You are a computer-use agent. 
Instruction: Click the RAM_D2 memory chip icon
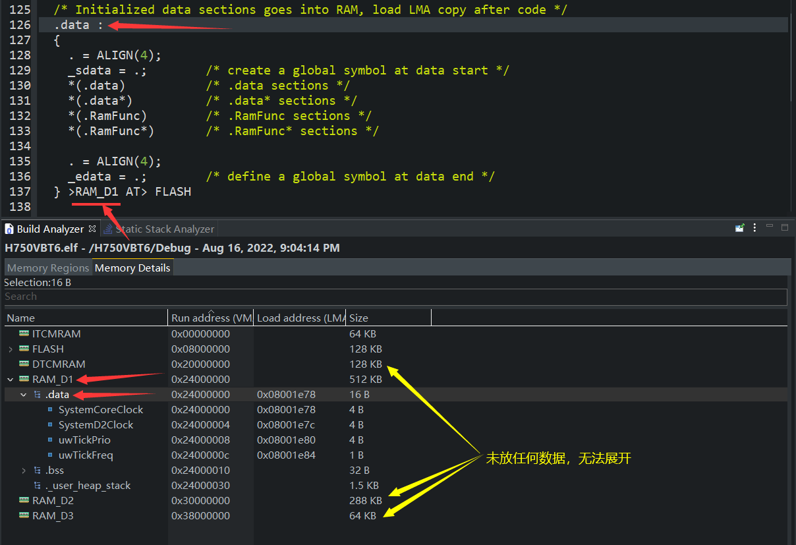(x=24, y=501)
